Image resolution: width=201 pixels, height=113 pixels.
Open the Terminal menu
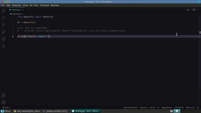tap(45, 5)
